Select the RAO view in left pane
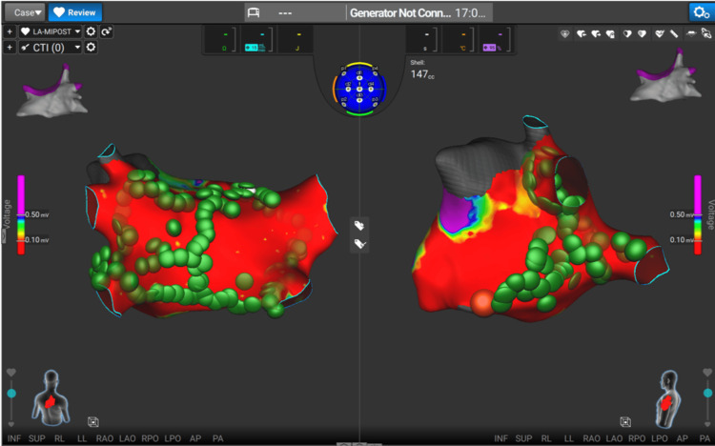Viewport: 715px width, 446px height. coord(105,438)
